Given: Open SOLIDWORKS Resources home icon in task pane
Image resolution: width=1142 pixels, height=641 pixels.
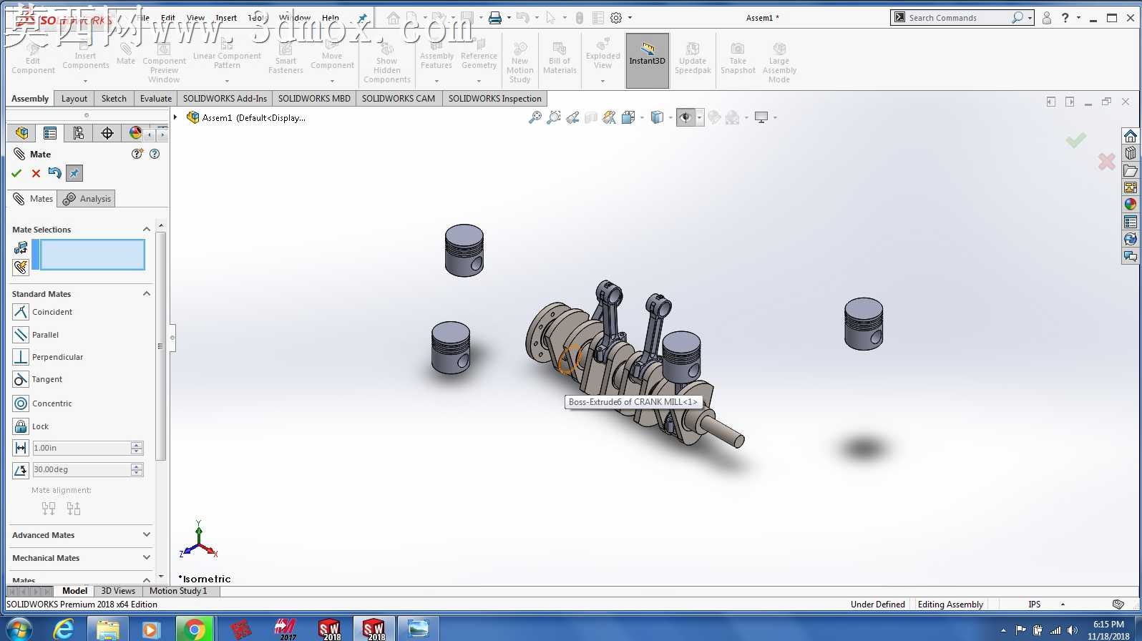Looking at the screenshot, I should [1131, 136].
